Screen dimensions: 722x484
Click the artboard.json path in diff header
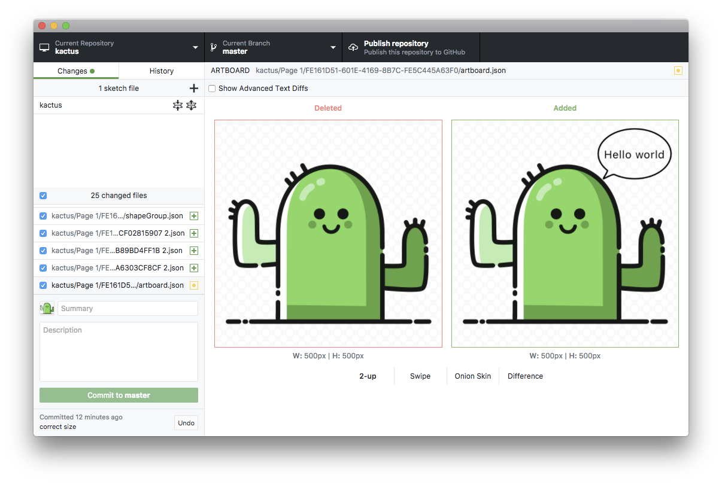[x=381, y=71]
